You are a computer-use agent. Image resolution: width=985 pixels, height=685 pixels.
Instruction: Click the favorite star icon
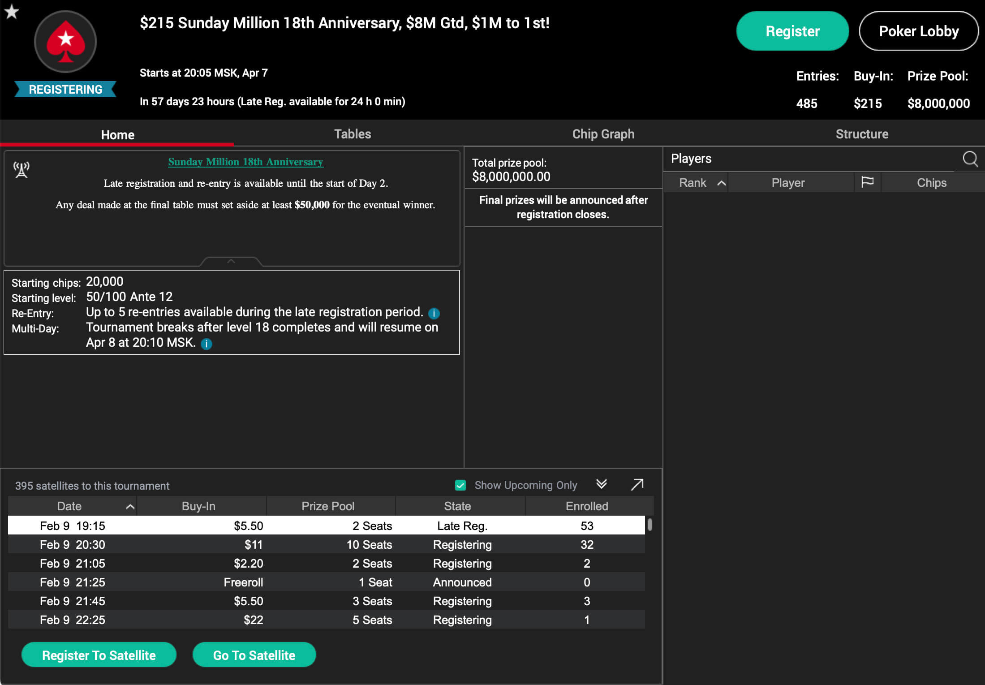11,12
